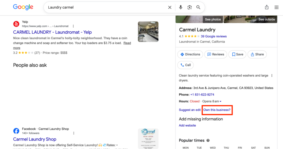Open more options beside business description

[272, 76]
